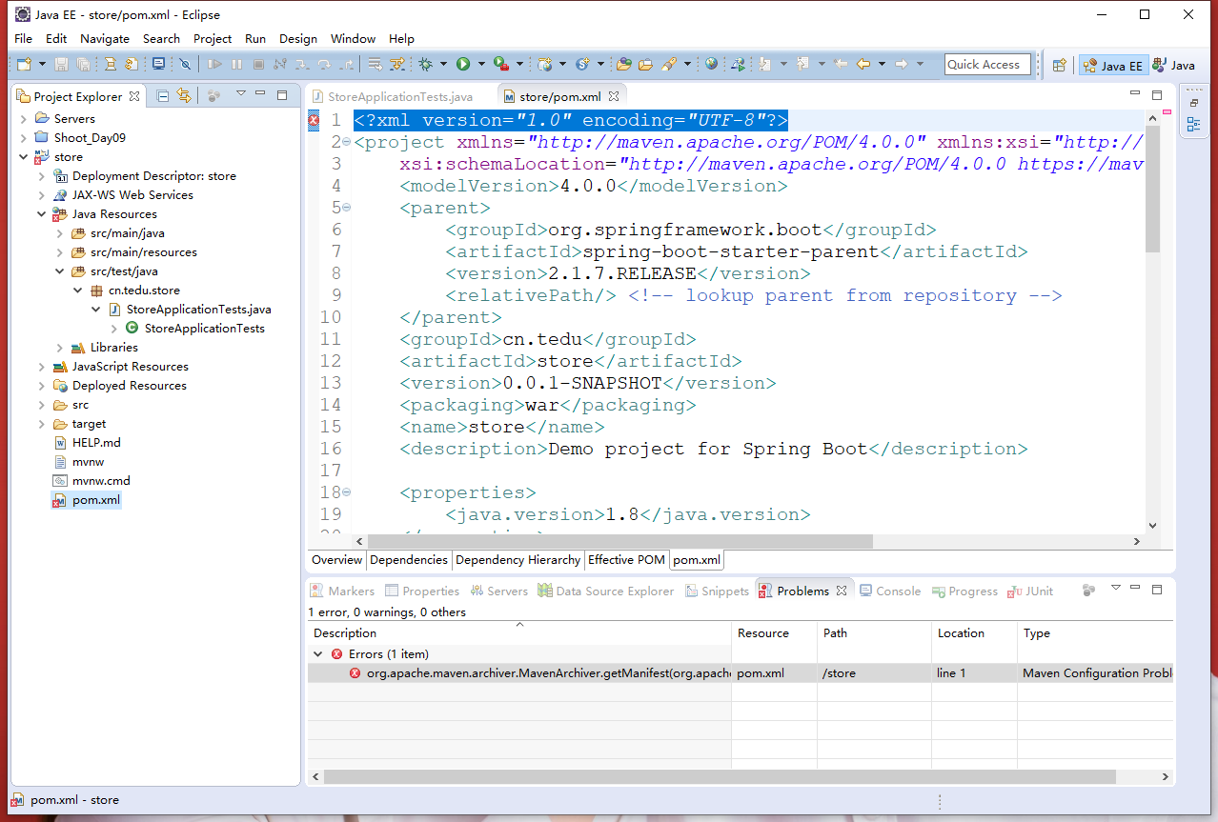Select mvnw.cmd file in the tree
Viewport: 1218px width, 822px height.
[101, 481]
